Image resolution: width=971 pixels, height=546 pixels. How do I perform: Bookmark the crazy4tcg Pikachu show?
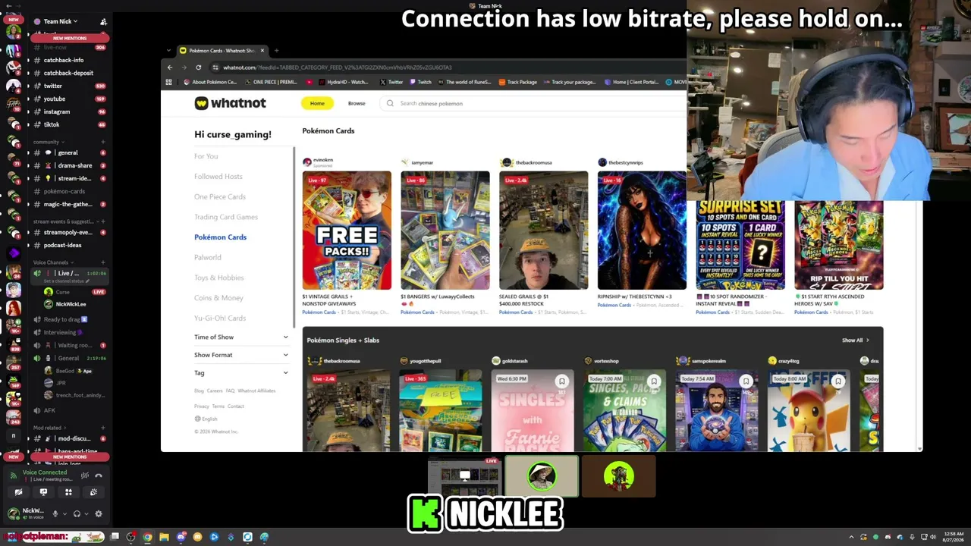tap(838, 381)
